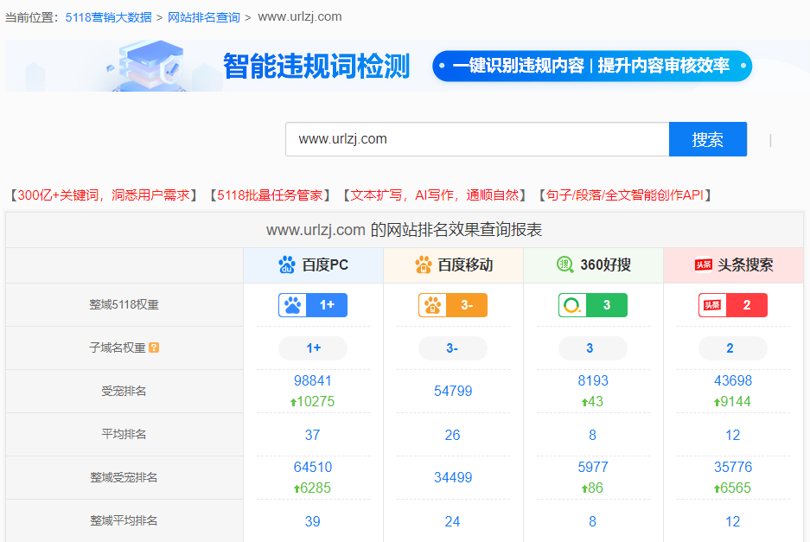Click ranking value 54799 under 百度移动
This screenshot has height=542, width=810.
click(x=452, y=391)
